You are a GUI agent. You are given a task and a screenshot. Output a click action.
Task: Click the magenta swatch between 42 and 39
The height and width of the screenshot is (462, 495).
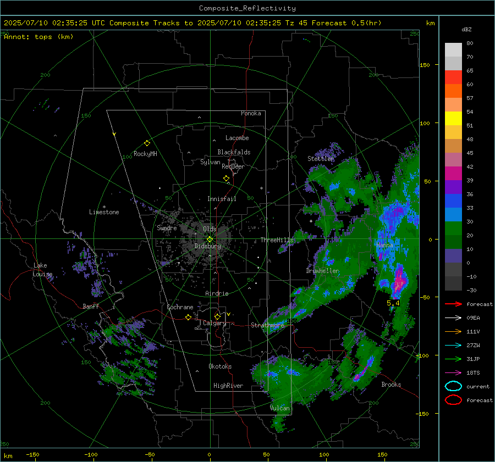click(453, 173)
